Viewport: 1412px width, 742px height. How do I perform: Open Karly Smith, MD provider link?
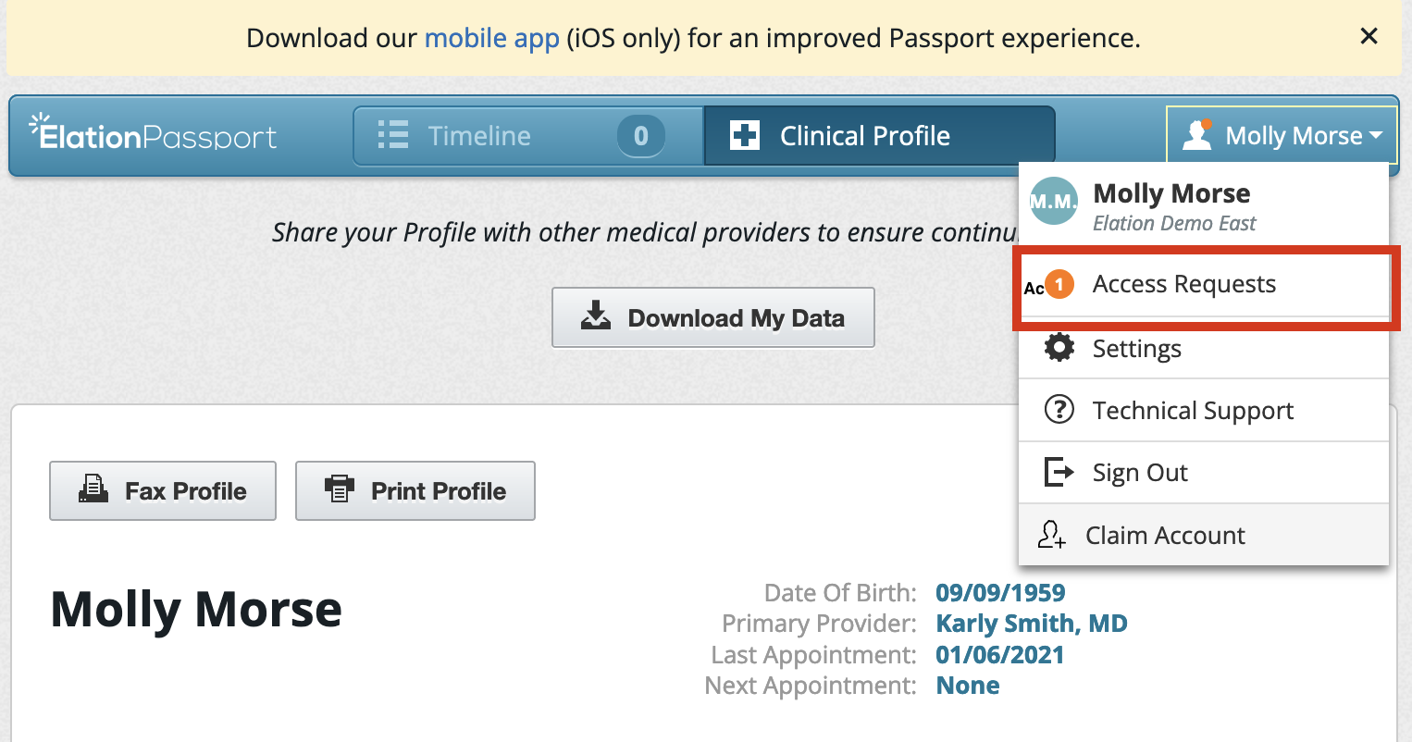[1031, 623]
